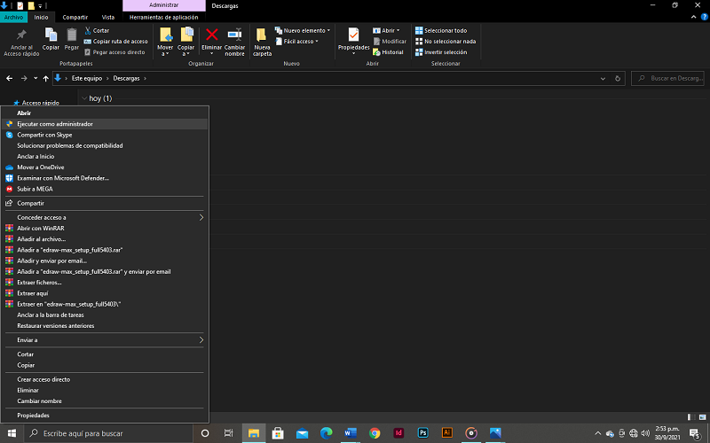
Task: Open InDesign from the taskbar
Action: click(x=398, y=433)
